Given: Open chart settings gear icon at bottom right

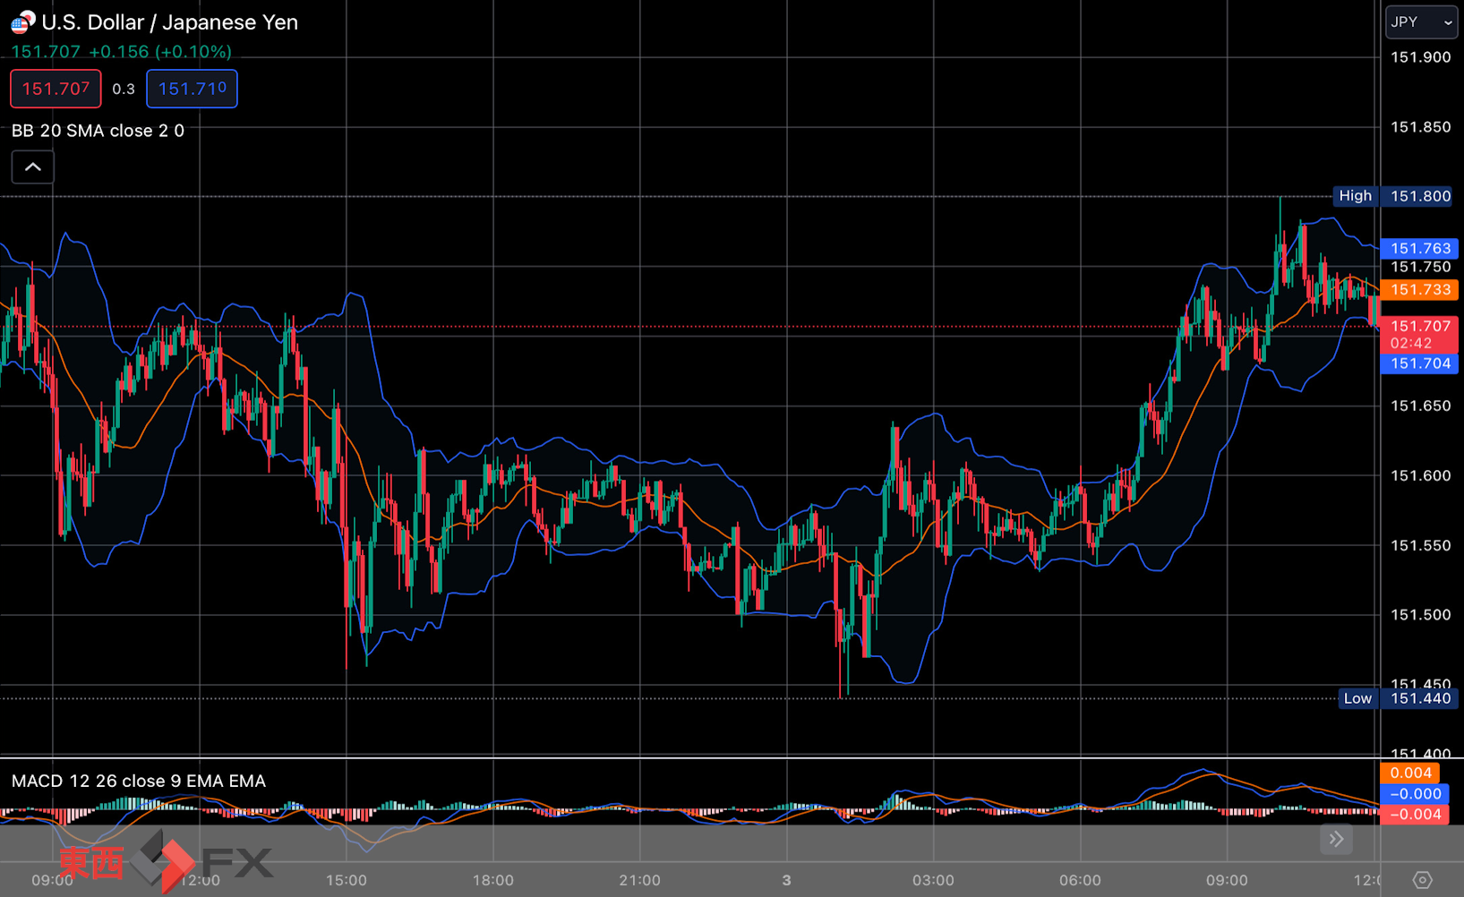Looking at the screenshot, I should click(1422, 880).
